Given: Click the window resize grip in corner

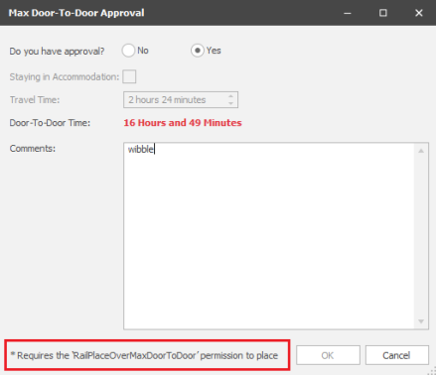Looking at the screenshot, I should click(x=432, y=371).
